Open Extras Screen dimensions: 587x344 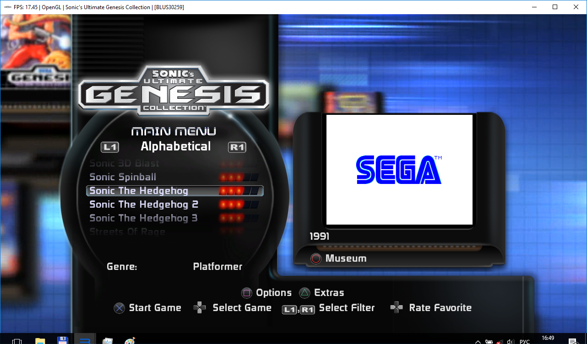click(x=329, y=293)
